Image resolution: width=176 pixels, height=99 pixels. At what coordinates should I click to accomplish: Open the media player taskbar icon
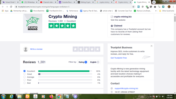point(43,97)
